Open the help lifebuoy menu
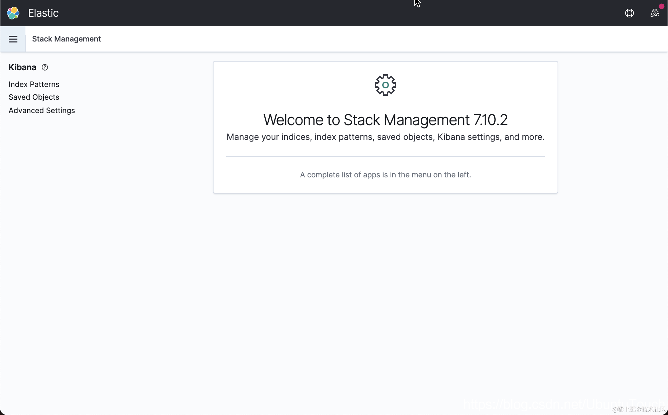Screen dimensions: 668x415 pyautogui.click(x=629, y=13)
